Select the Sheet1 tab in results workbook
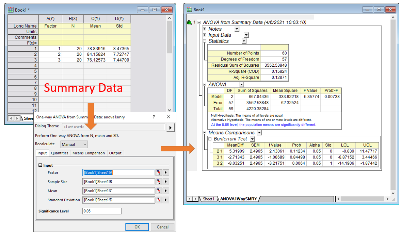 point(208,199)
